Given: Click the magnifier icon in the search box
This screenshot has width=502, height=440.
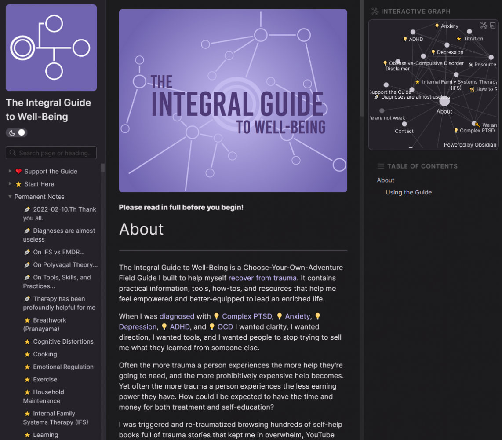Looking at the screenshot, I should point(13,153).
